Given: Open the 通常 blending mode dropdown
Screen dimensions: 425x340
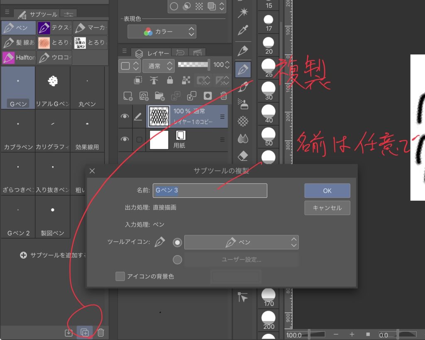Looking at the screenshot, I should click(158, 65).
